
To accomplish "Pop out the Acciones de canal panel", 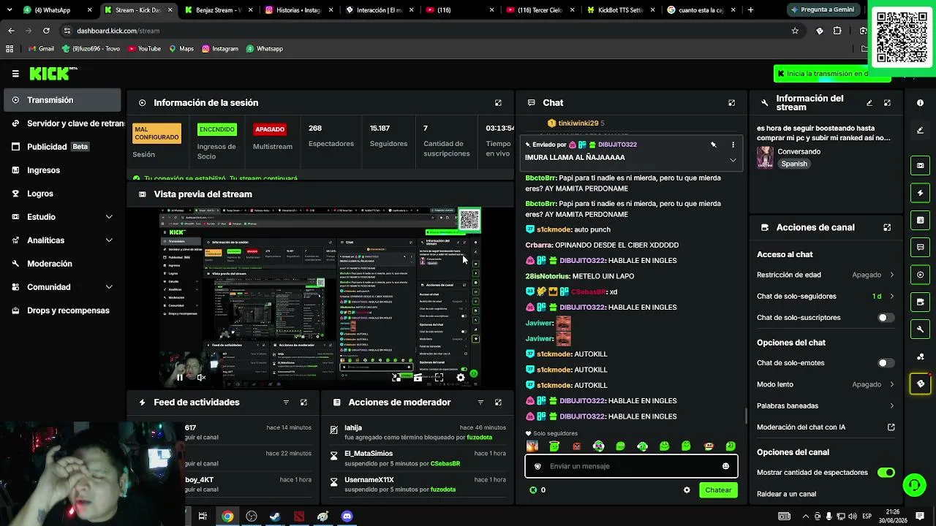I will tap(887, 227).
